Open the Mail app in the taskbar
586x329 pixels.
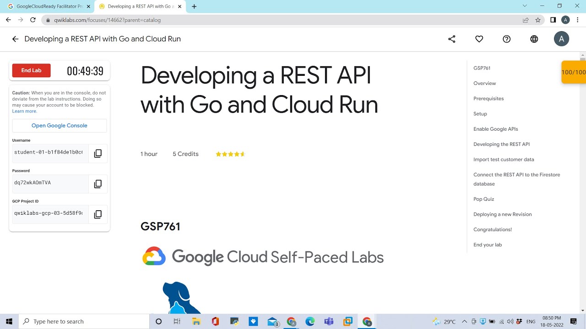tap(273, 322)
